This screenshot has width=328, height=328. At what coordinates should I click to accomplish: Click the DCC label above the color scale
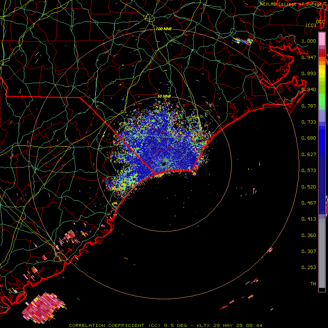pos(320,22)
